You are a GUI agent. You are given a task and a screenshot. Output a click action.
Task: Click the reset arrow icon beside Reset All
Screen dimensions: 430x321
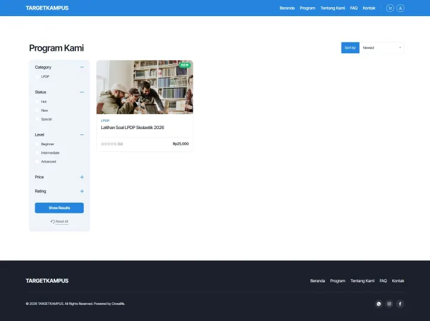point(53,221)
